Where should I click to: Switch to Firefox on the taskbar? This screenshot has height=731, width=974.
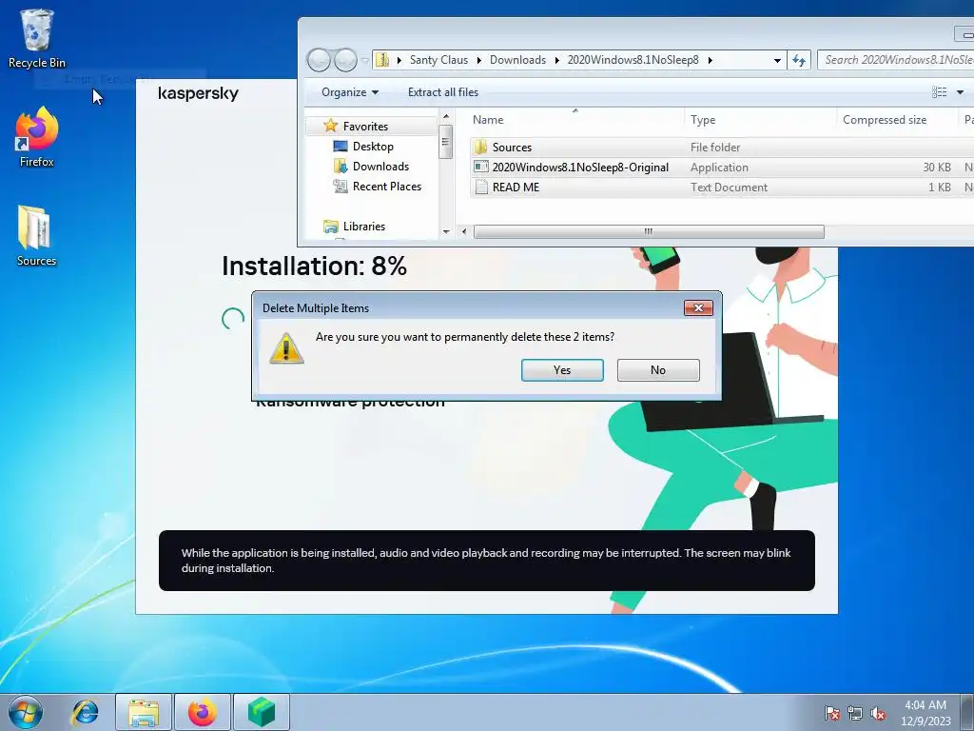click(203, 712)
